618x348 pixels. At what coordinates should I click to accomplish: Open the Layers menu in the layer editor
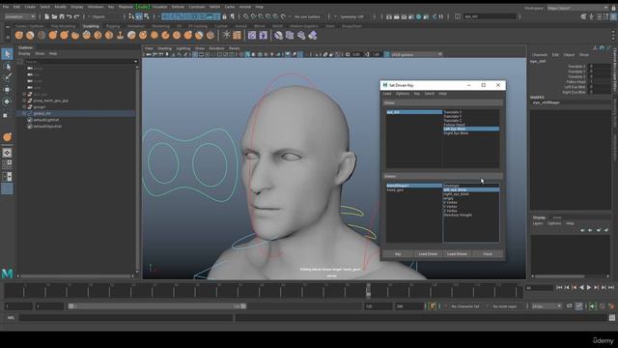pyautogui.click(x=538, y=223)
